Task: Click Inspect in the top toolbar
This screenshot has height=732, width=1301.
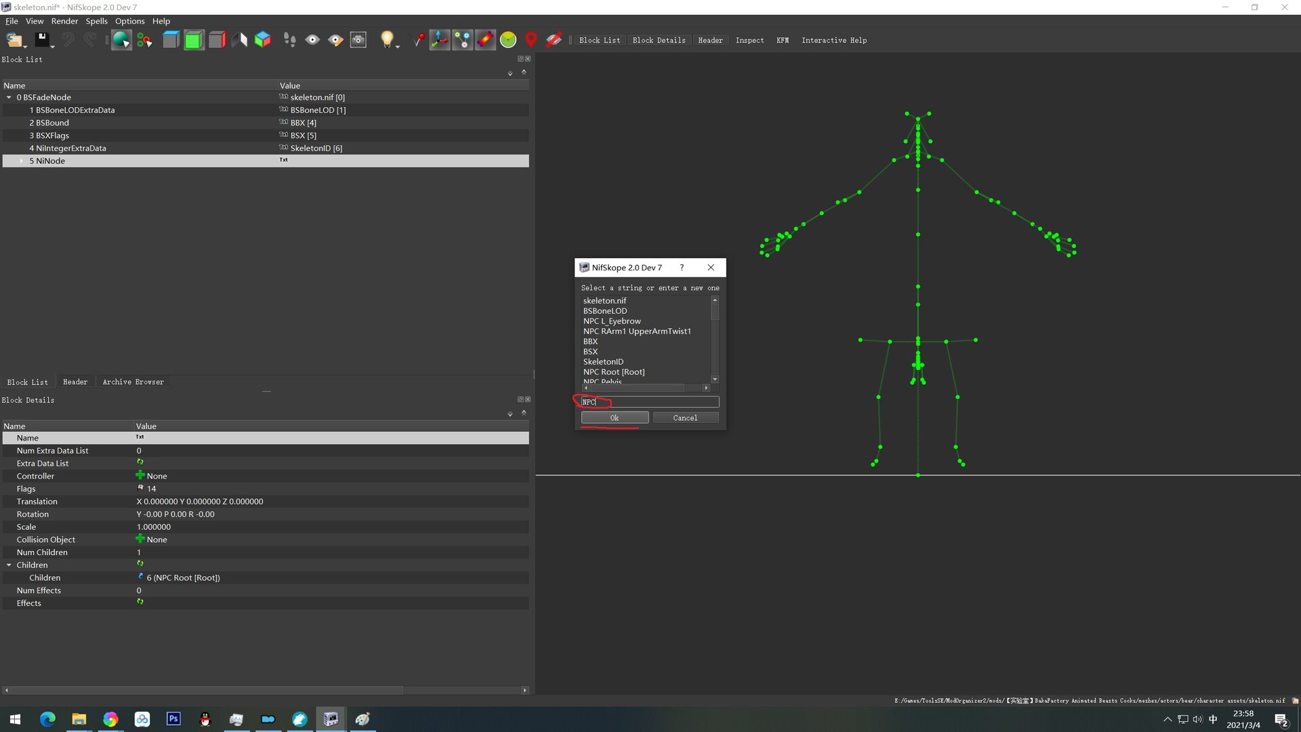Action: click(x=749, y=41)
